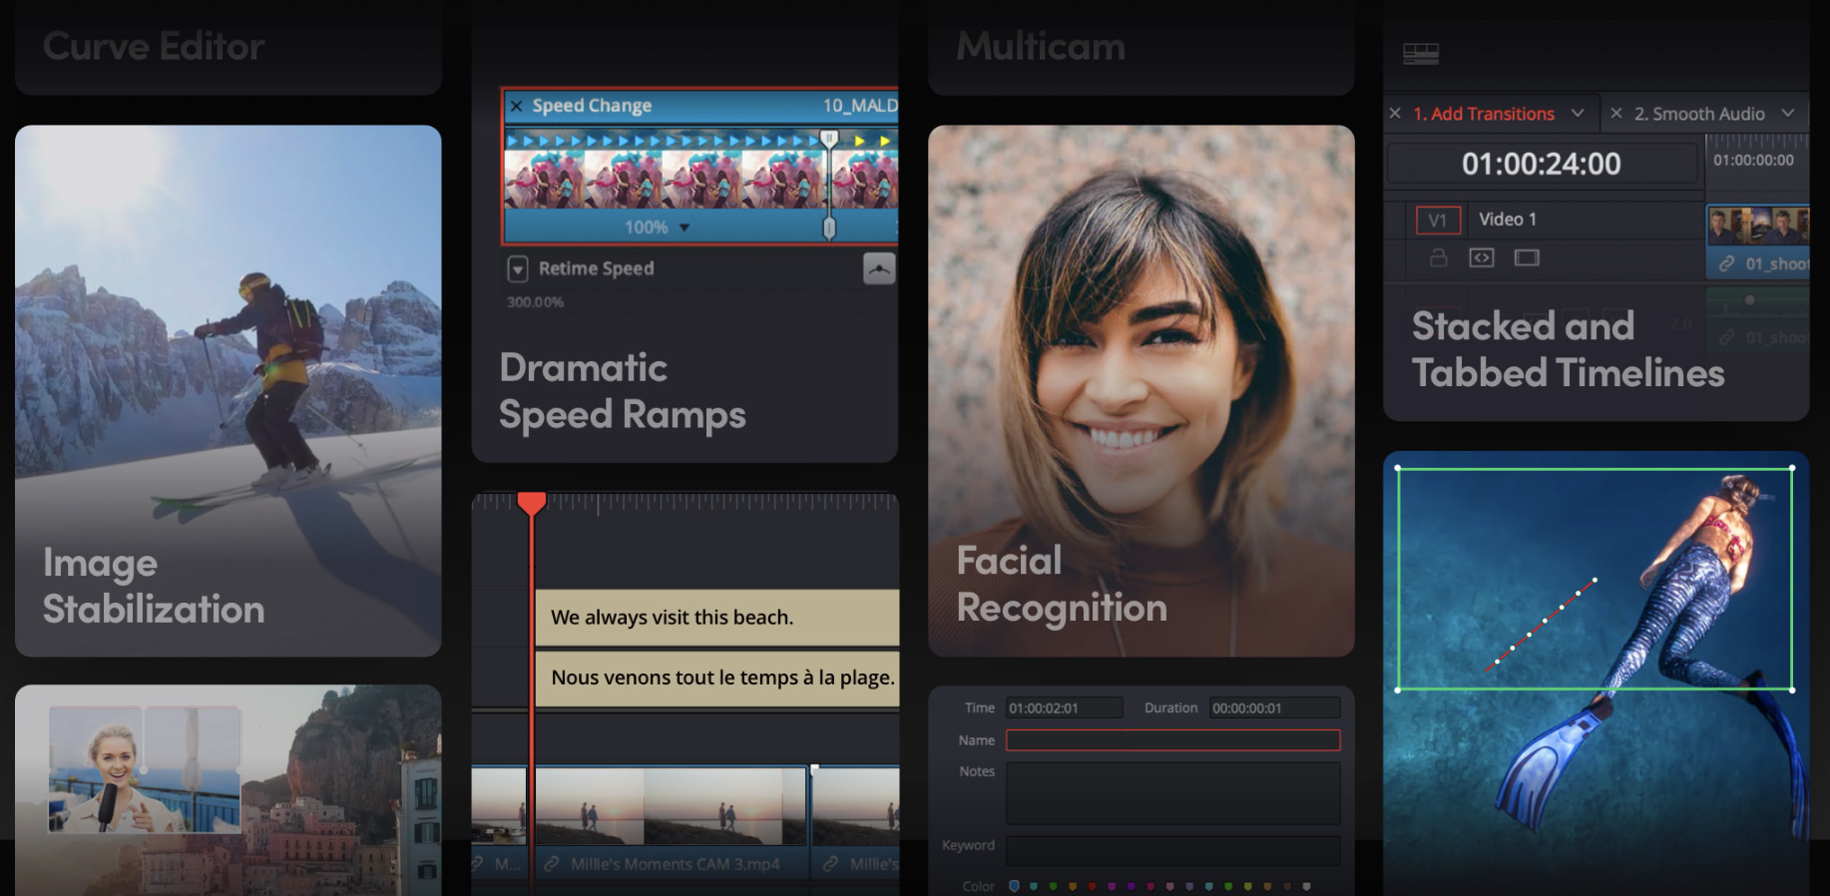Click the marker Name input field
This screenshot has height=896, width=1830.
(x=1172, y=740)
